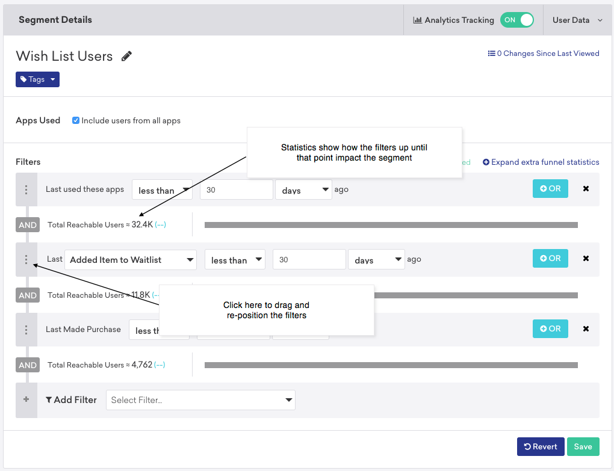Click the input field containing 30

(x=236, y=189)
